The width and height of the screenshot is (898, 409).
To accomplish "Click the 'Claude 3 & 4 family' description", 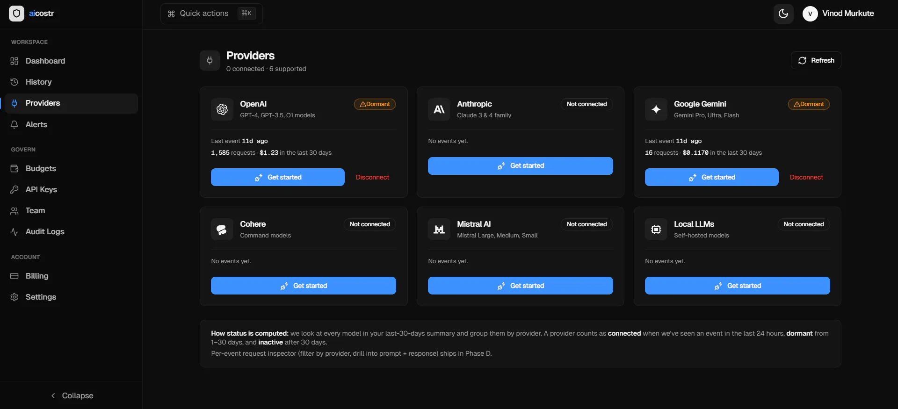I will tap(484, 115).
